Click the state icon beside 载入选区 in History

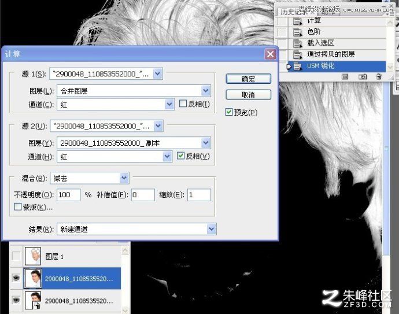pyautogui.click(x=297, y=43)
